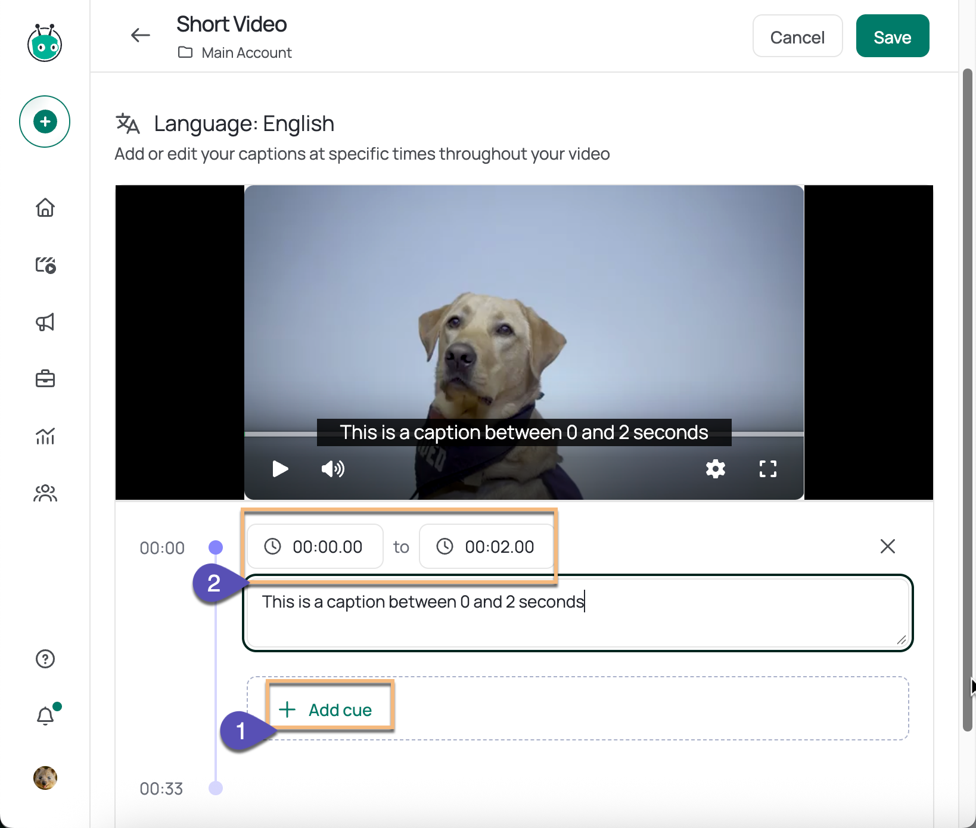Click the Main Account label
The height and width of the screenshot is (828, 976).
coord(247,53)
